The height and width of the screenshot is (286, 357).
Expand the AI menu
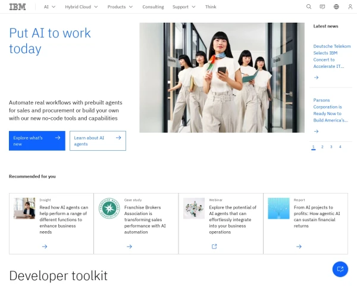49,7
